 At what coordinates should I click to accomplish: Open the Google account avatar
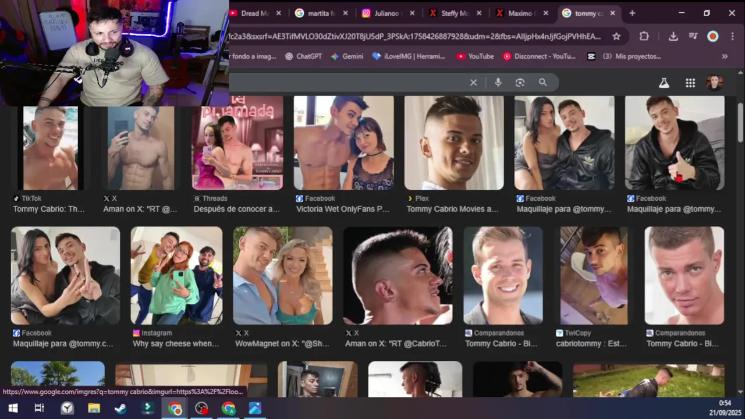point(715,83)
